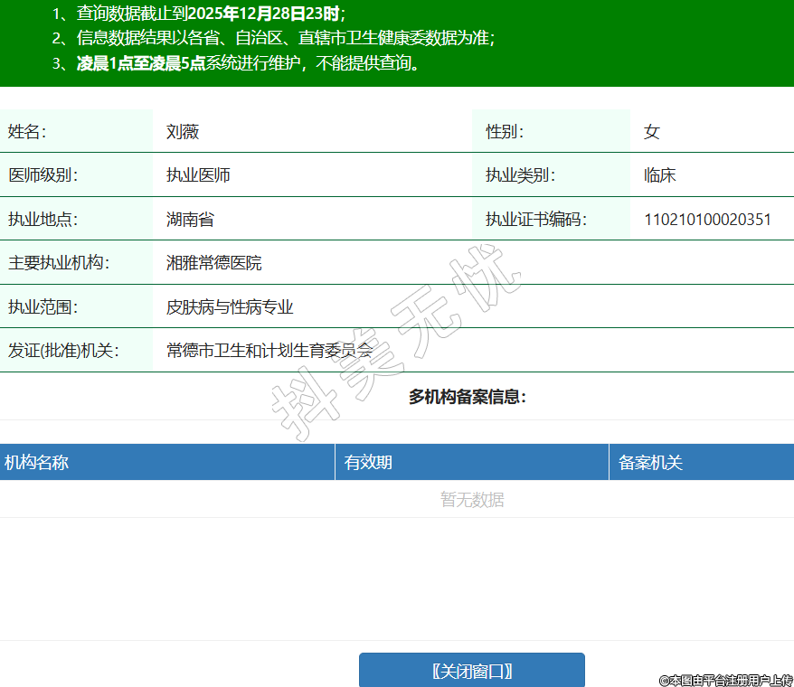This screenshot has height=687, width=794.
Task: Click the 主要执业机构 field label
Action: coord(59,263)
